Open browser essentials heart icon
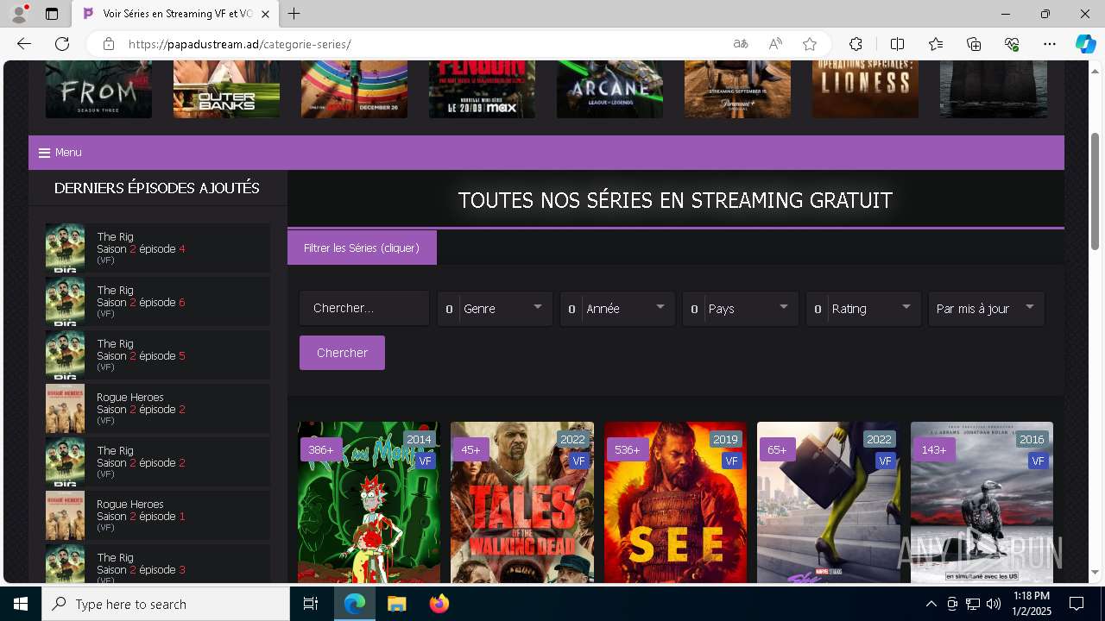 (1012, 44)
